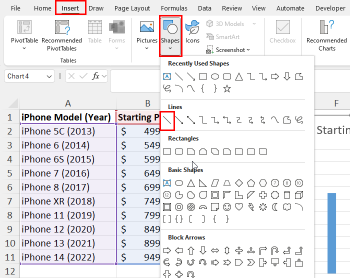Viewport: 350px width, 278px height.
Task: Select the Down Arrow in Recently Used Shapes
Action: click(x=287, y=76)
